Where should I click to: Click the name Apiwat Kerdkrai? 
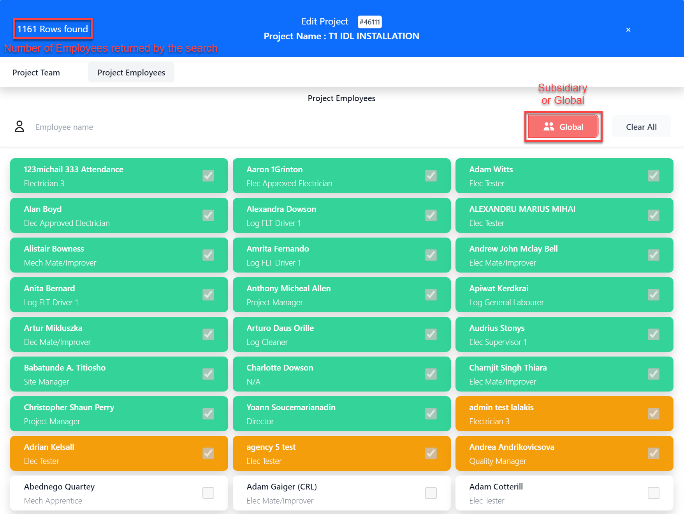click(499, 288)
